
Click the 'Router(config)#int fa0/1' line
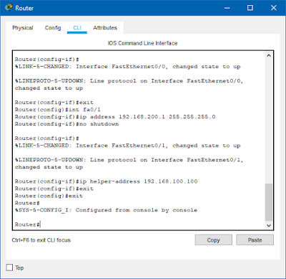pos(58,110)
